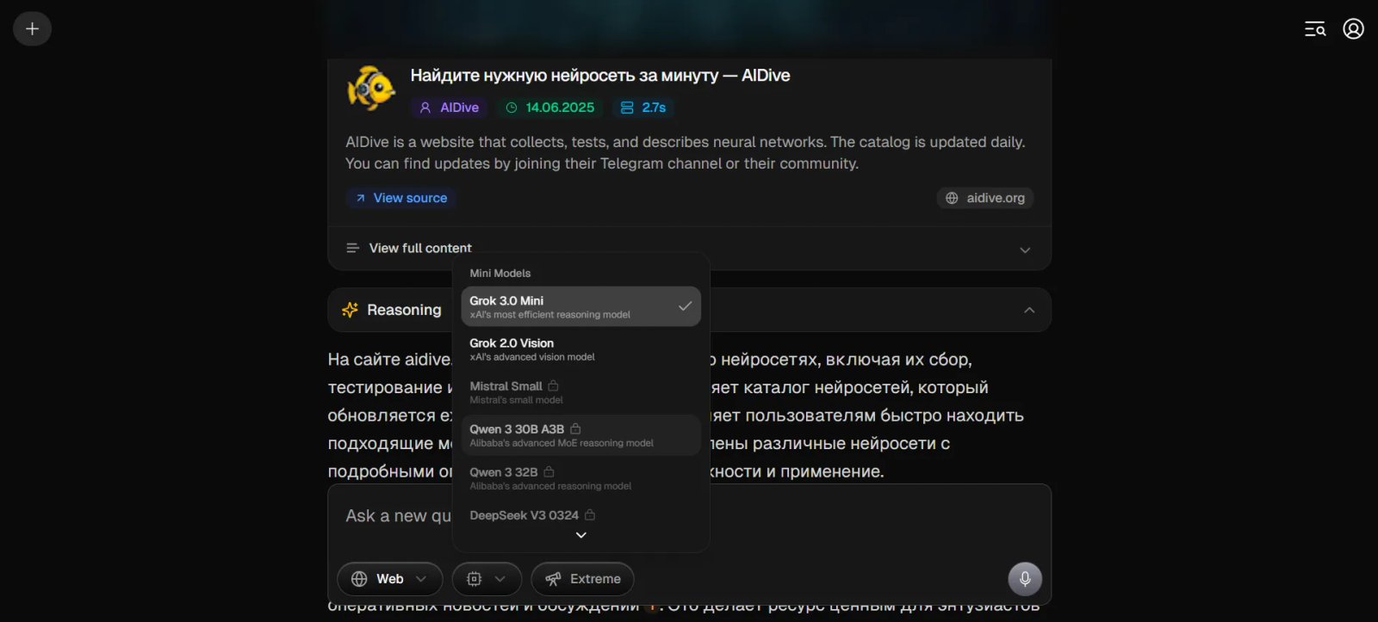Click the AIDive description summary text
Viewport: 1378px width, 622px height.
[686, 153]
